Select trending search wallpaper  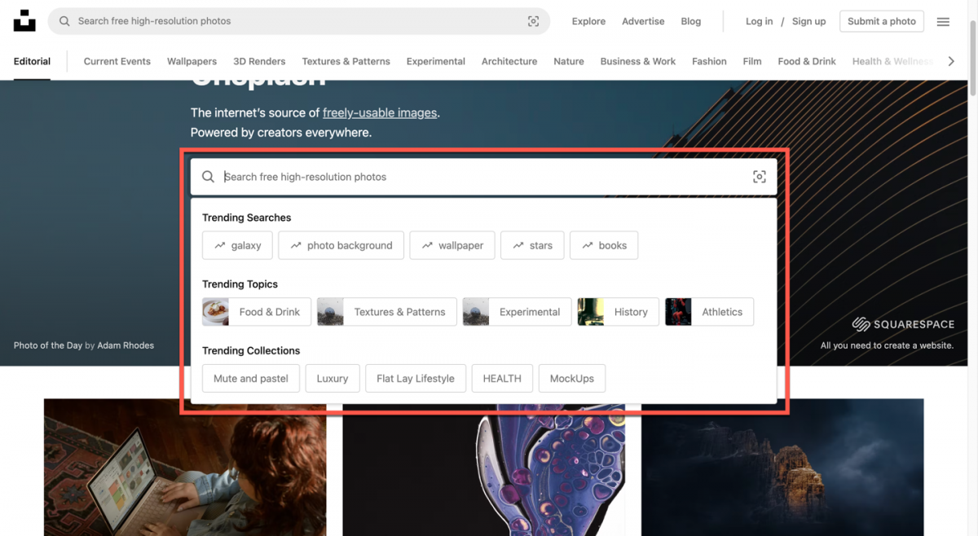pos(452,245)
